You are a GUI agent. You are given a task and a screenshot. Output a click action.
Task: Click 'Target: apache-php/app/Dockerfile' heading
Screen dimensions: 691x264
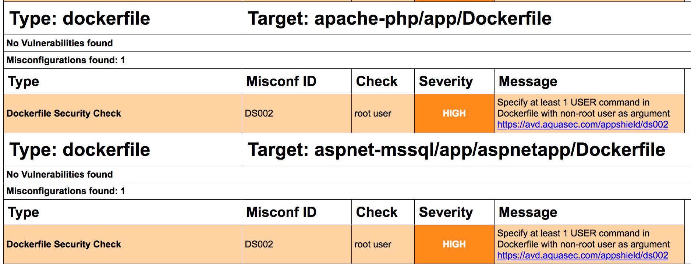[x=400, y=19]
